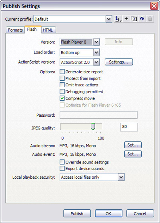
Task: Click the Bottom up load order value
Action: 76,52
